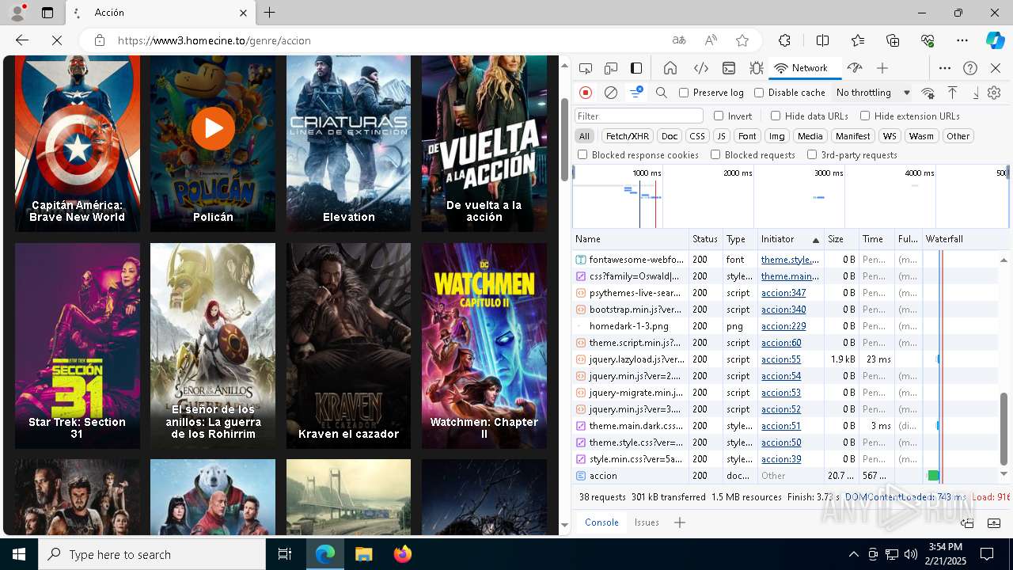Add more tools with the plus icon beside Performance

tap(882, 68)
